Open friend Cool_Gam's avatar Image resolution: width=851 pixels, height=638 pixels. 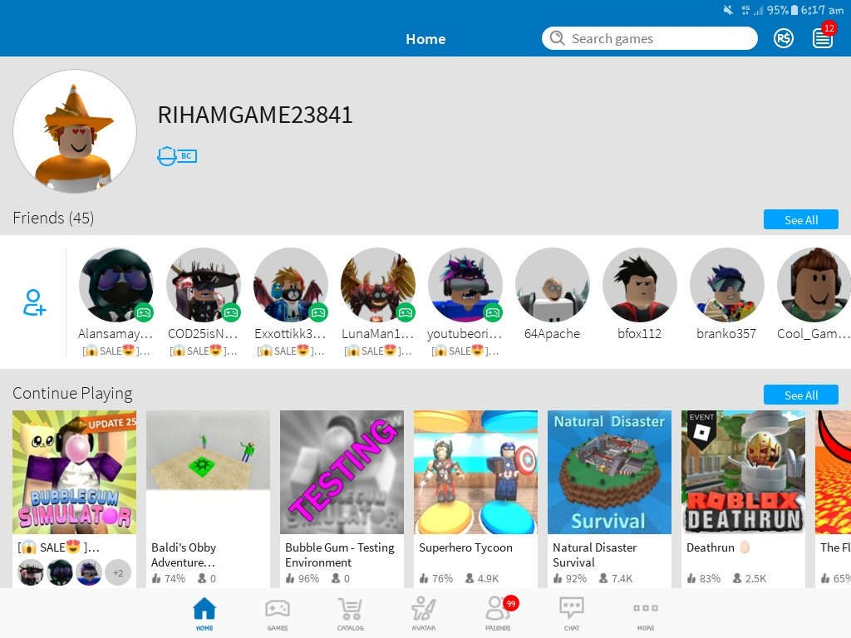814,286
